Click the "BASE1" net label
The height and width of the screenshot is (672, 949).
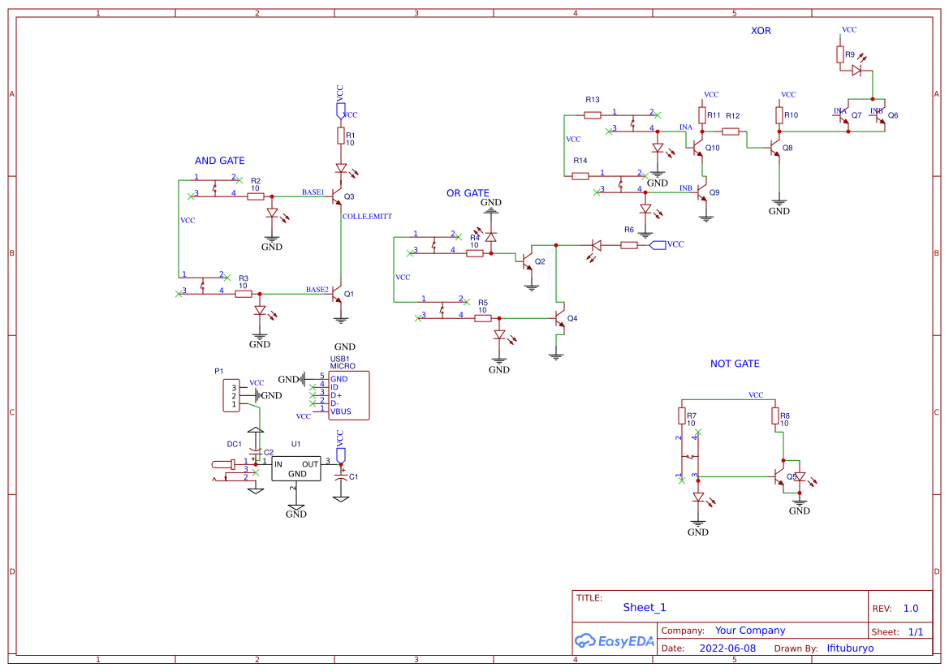(313, 192)
